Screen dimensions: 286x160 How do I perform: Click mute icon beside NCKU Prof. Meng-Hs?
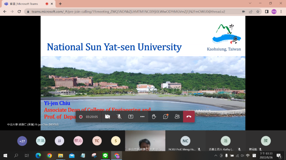point(199,149)
